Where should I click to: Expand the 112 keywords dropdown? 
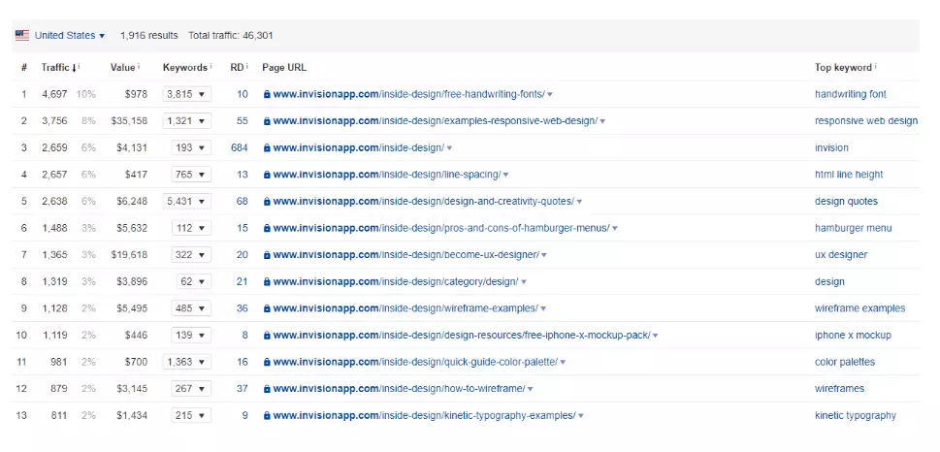coord(191,228)
